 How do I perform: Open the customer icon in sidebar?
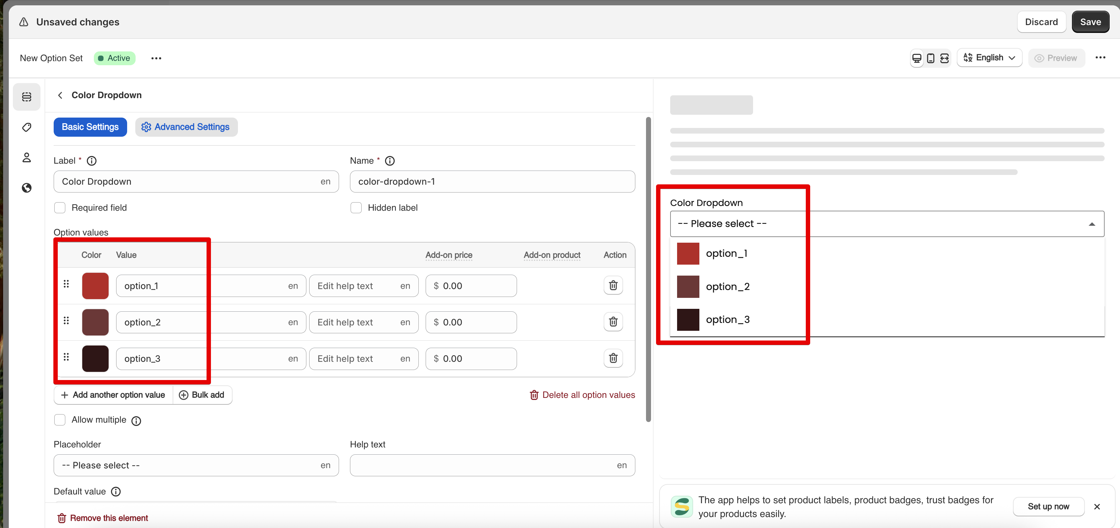(x=26, y=157)
